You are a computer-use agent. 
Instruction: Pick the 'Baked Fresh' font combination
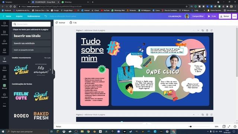point(41,116)
